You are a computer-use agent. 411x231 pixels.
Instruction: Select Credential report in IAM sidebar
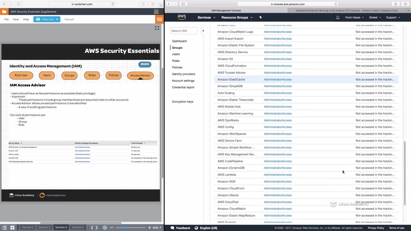click(183, 87)
